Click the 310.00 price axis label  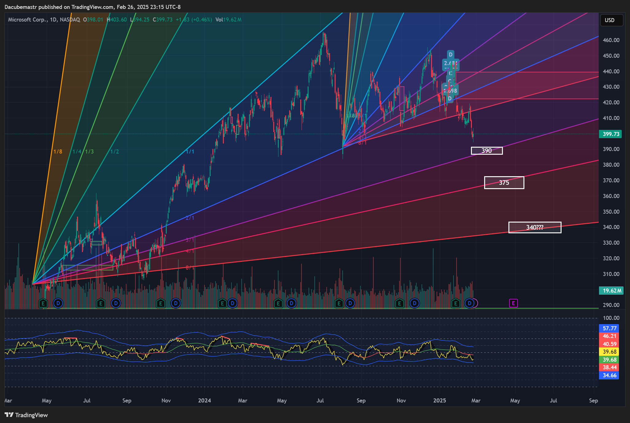[x=611, y=274]
